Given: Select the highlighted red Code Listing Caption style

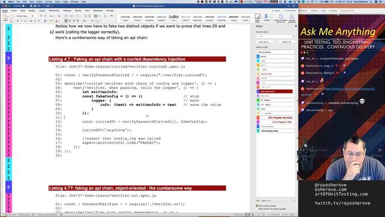Looking at the screenshot, I should pos(276,92).
